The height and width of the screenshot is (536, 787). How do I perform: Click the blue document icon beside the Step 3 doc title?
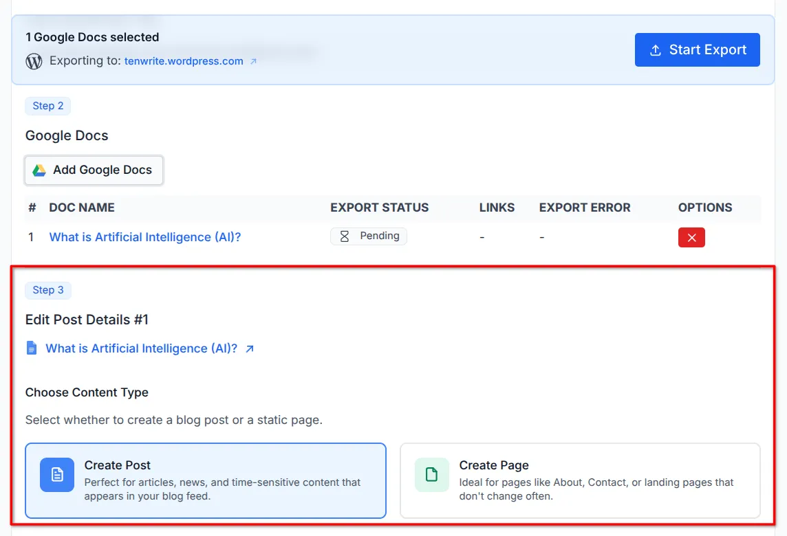coord(31,348)
